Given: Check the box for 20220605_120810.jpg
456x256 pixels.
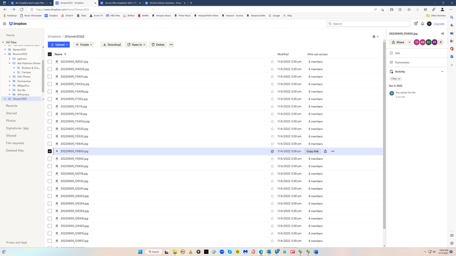Looking at the screenshot, I should point(50,233).
